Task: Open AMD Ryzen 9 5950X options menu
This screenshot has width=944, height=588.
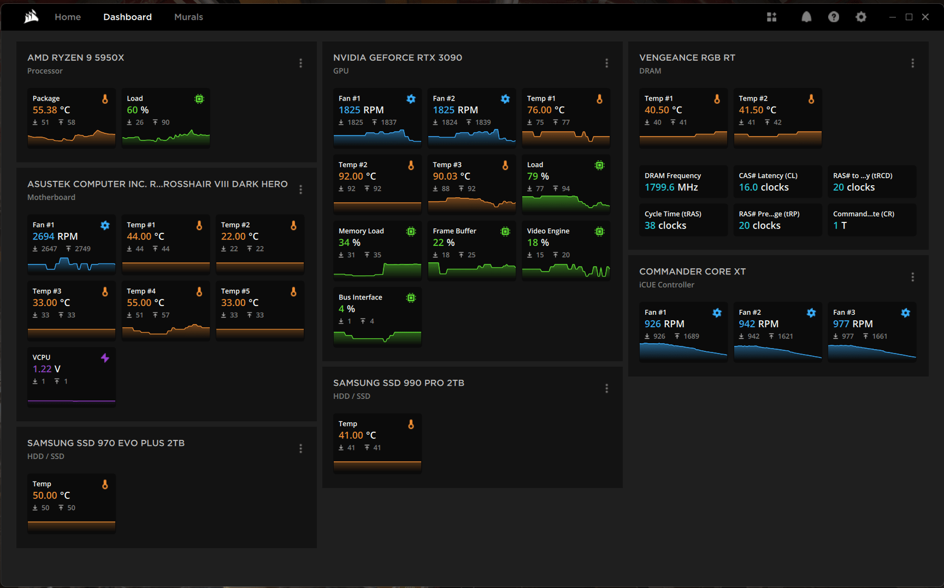Action: tap(300, 63)
